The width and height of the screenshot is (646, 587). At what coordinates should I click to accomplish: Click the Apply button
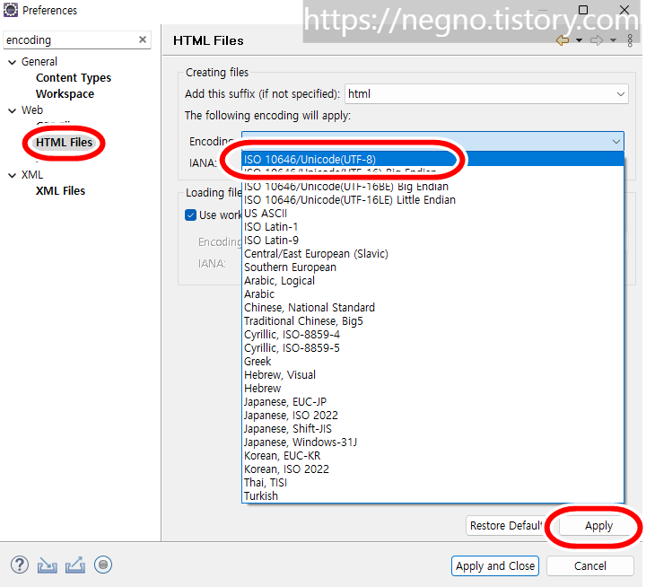click(x=598, y=526)
